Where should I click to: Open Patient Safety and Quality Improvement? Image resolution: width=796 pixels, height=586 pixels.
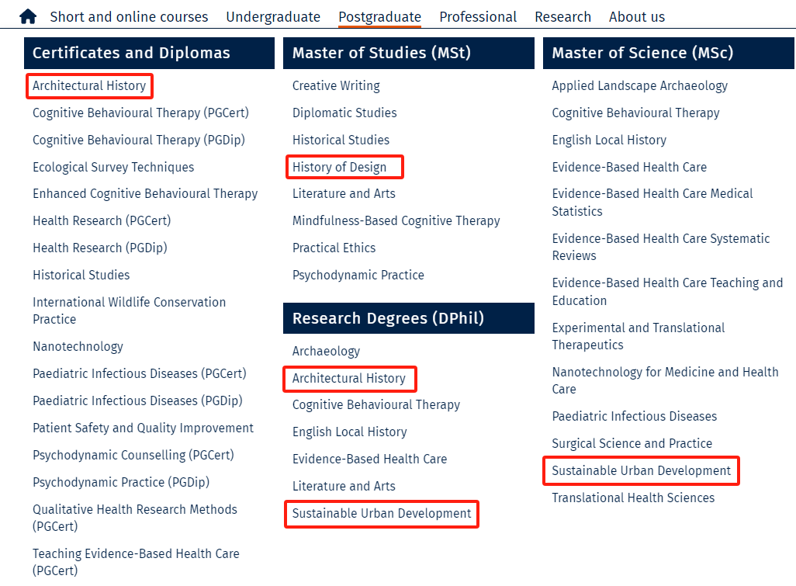pyautogui.click(x=144, y=428)
